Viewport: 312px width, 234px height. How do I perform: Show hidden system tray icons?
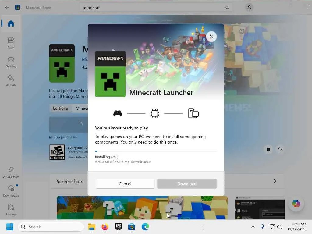tap(253, 227)
